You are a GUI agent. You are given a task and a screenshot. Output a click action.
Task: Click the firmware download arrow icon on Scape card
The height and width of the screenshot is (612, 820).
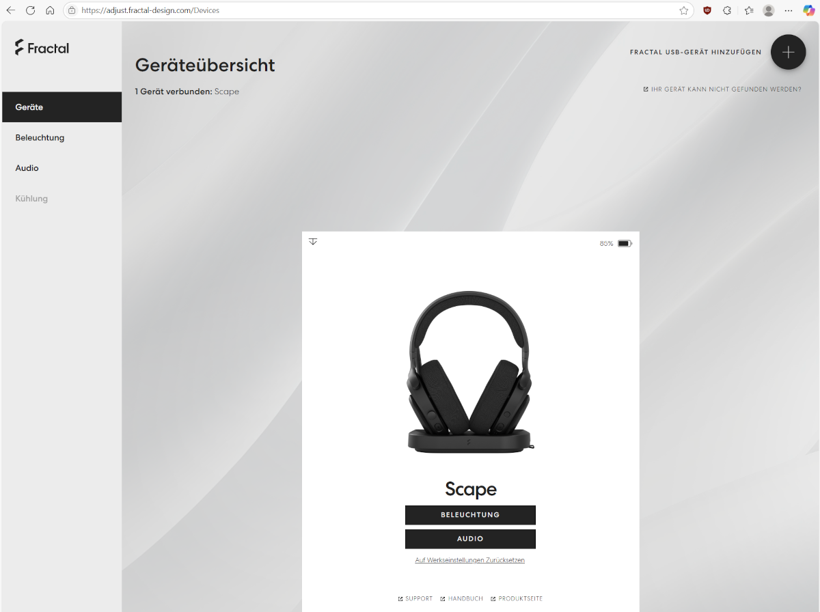313,242
